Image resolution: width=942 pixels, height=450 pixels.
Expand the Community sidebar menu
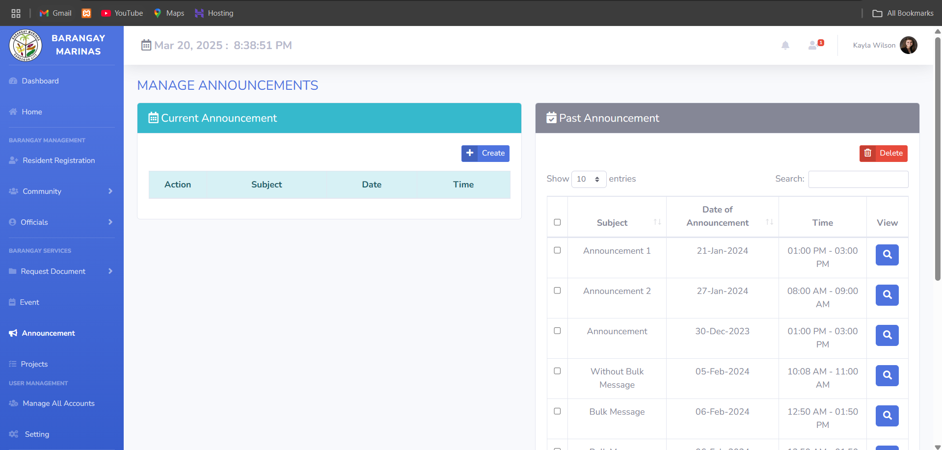point(61,191)
